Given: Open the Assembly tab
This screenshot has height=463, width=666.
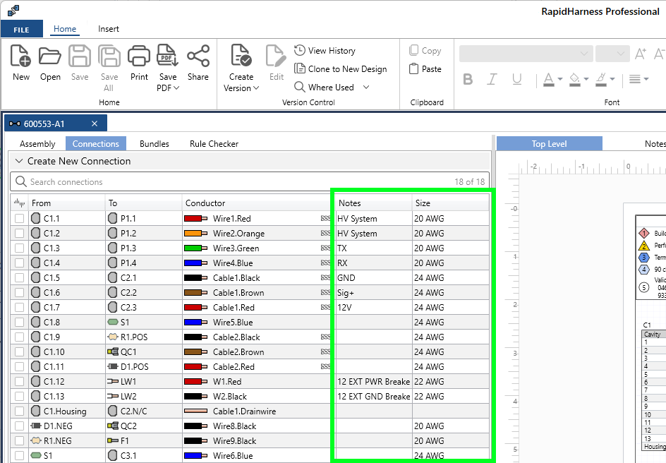Looking at the screenshot, I should (37, 143).
